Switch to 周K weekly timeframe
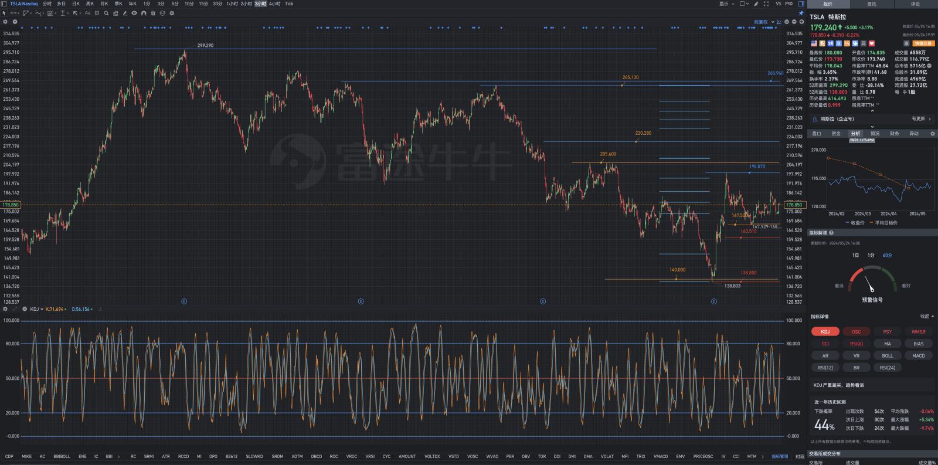Viewport: 938px width, 465px height. tap(90, 4)
